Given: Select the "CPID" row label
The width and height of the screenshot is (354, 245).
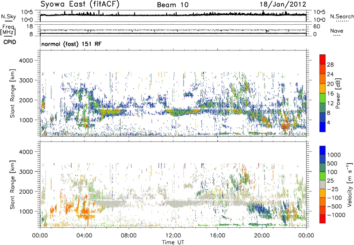Looking at the screenshot, I should pyautogui.click(x=10, y=42).
